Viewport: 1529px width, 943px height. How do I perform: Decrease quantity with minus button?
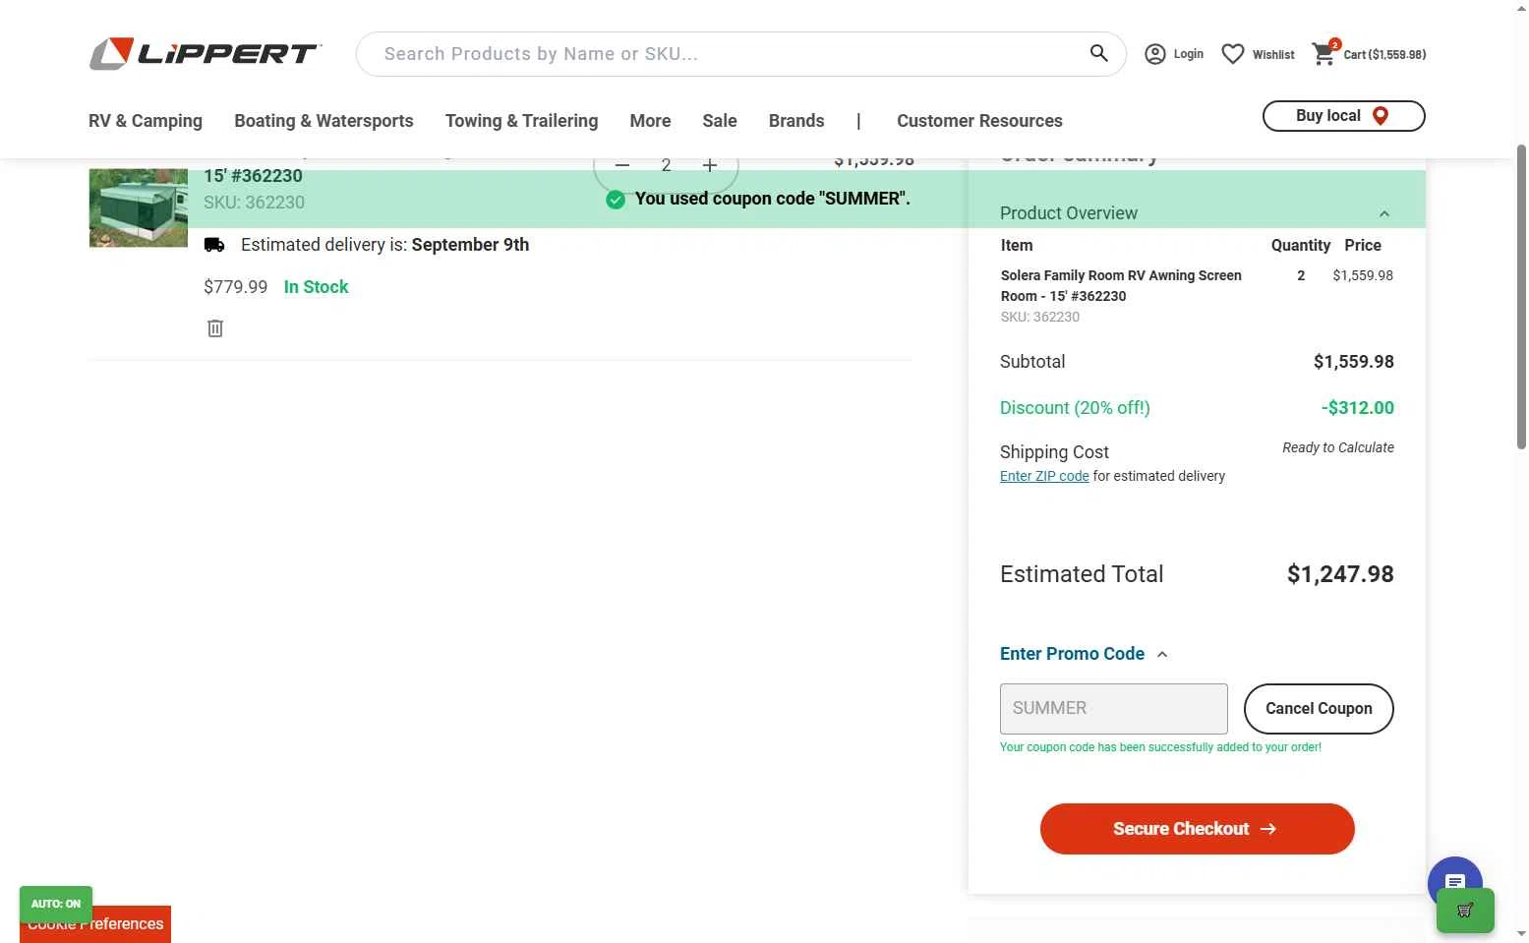[621, 165]
